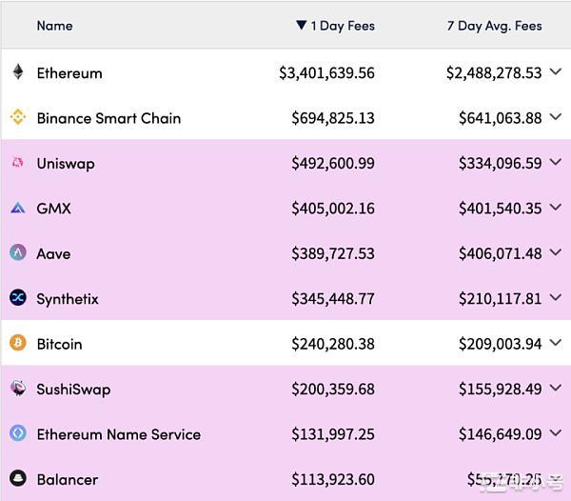Click the Synthetix logo icon

[x=17, y=298]
